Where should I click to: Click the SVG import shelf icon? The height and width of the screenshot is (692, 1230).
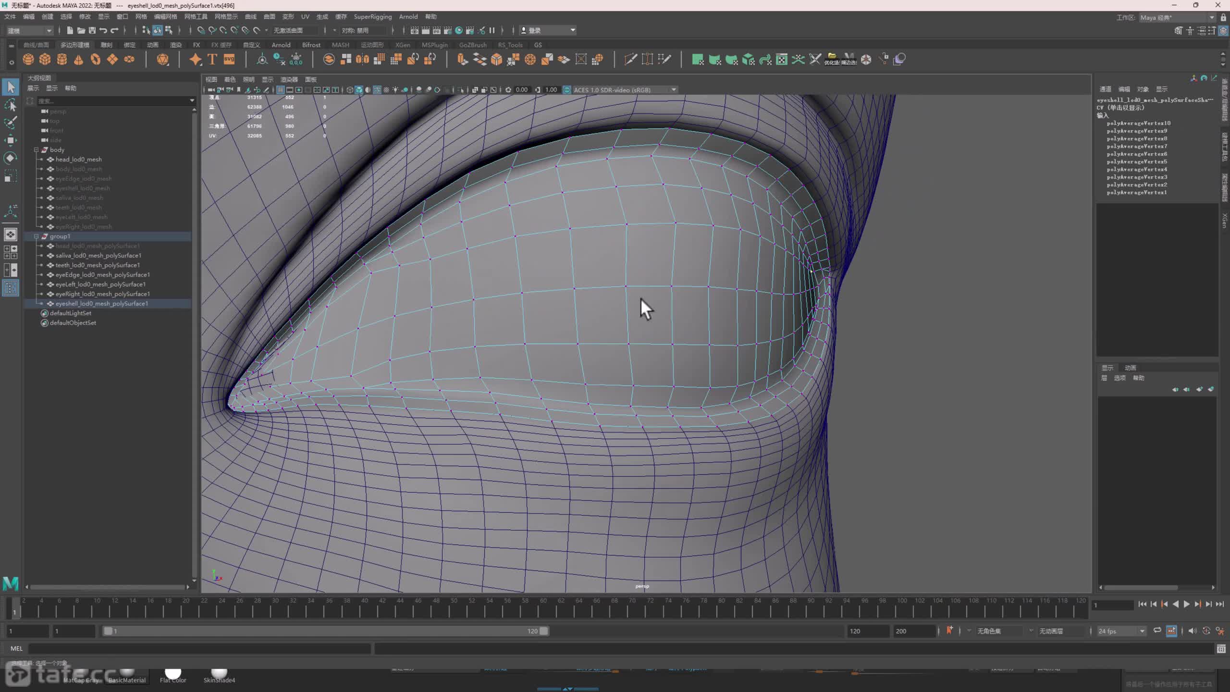229,60
